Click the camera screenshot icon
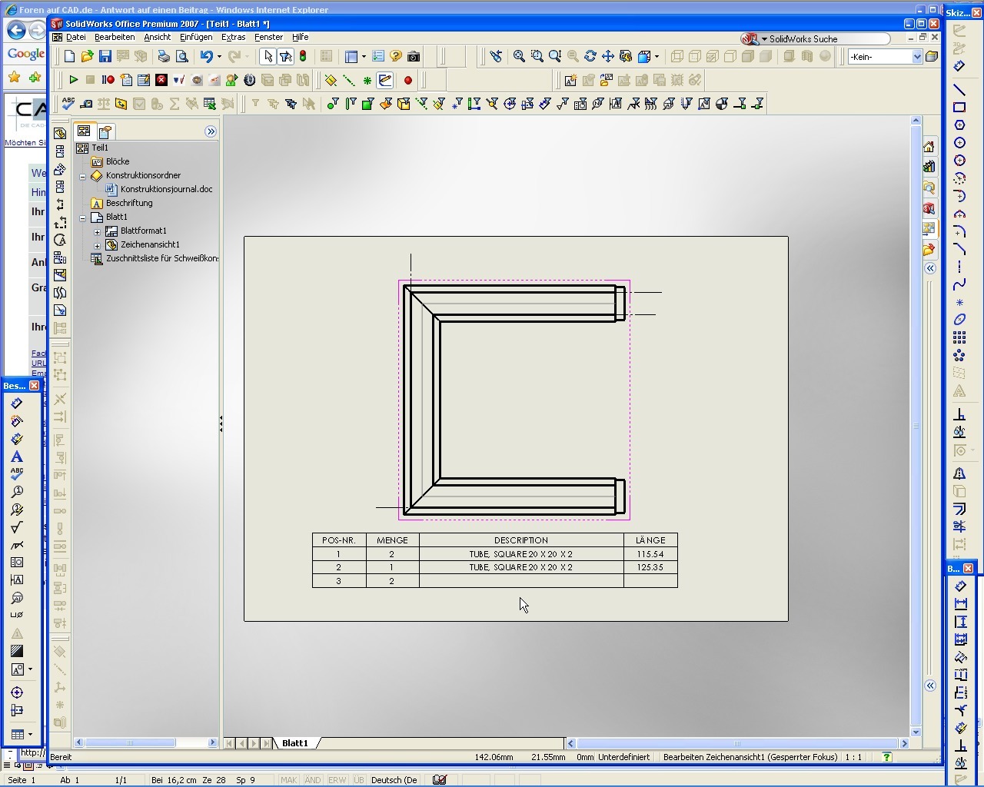 (414, 56)
